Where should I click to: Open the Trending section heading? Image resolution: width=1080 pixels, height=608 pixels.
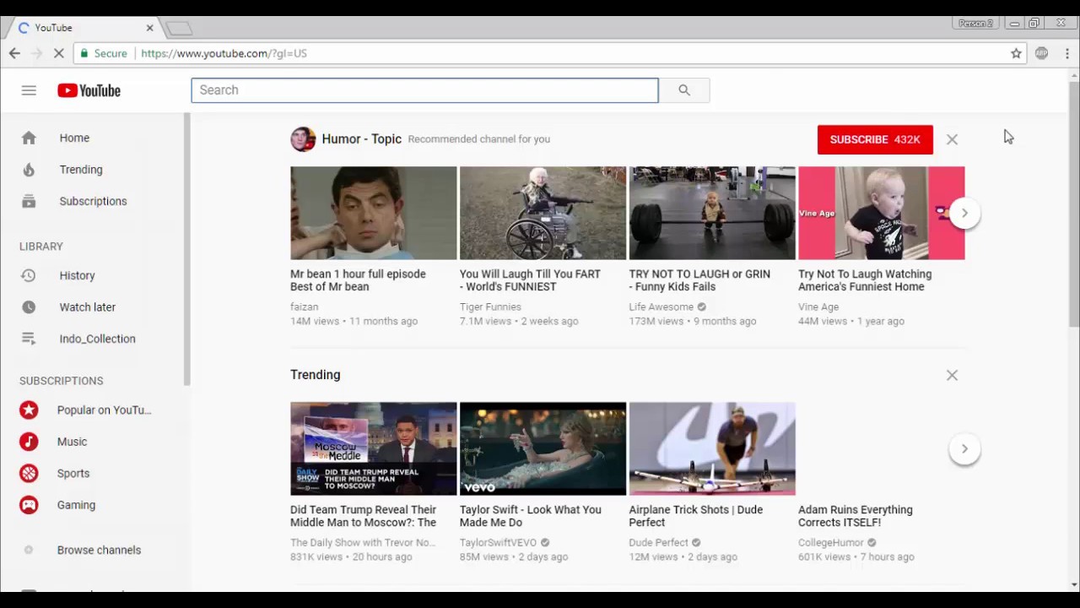click(316, 375)
